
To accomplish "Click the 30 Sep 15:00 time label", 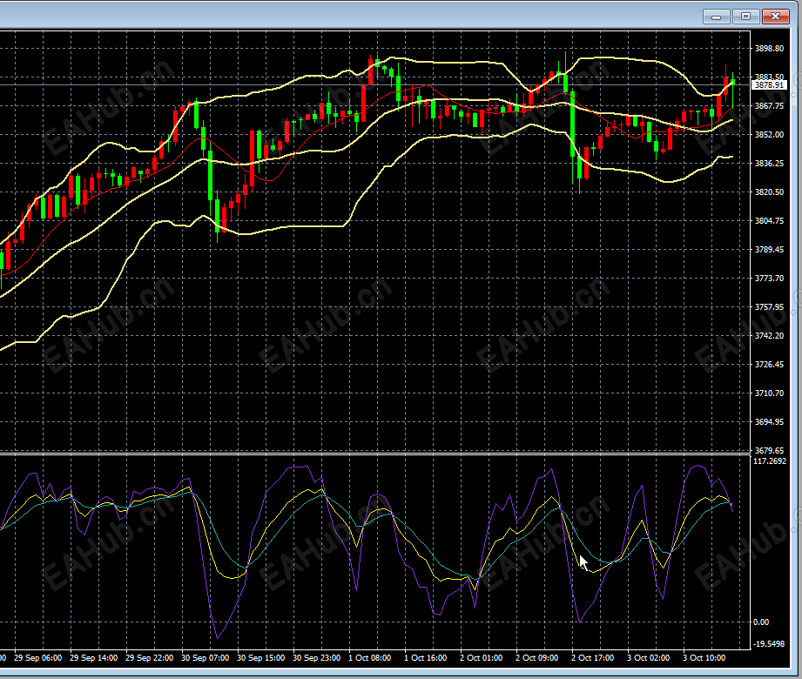I will click(261, 658).
